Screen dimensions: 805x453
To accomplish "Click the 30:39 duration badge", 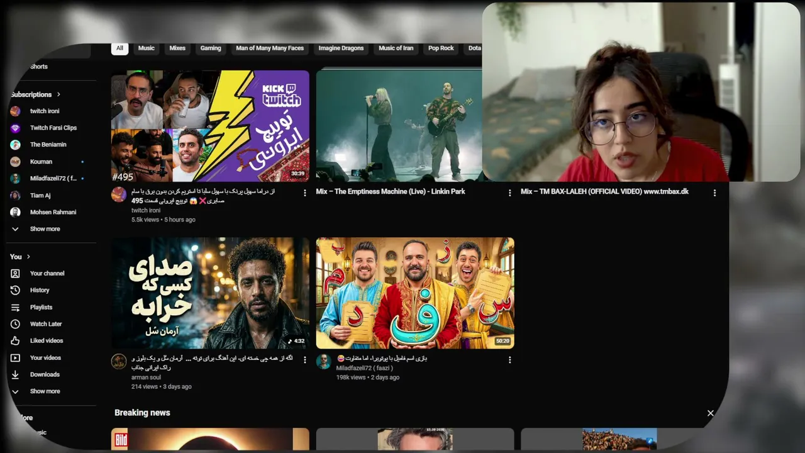I will (297, 174).
